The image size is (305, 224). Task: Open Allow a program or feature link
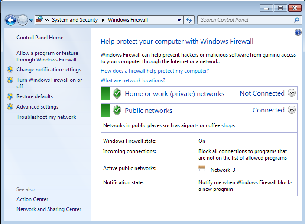47,56
